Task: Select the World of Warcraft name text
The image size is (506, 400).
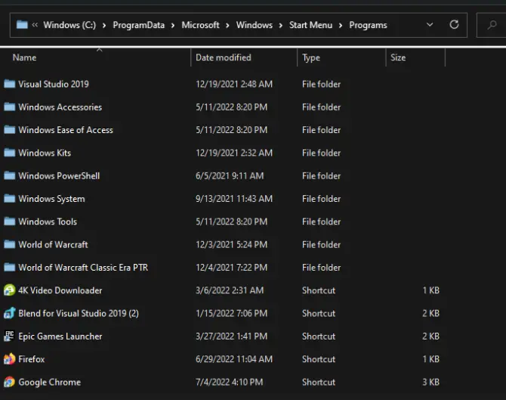Action: click(54, 244)
